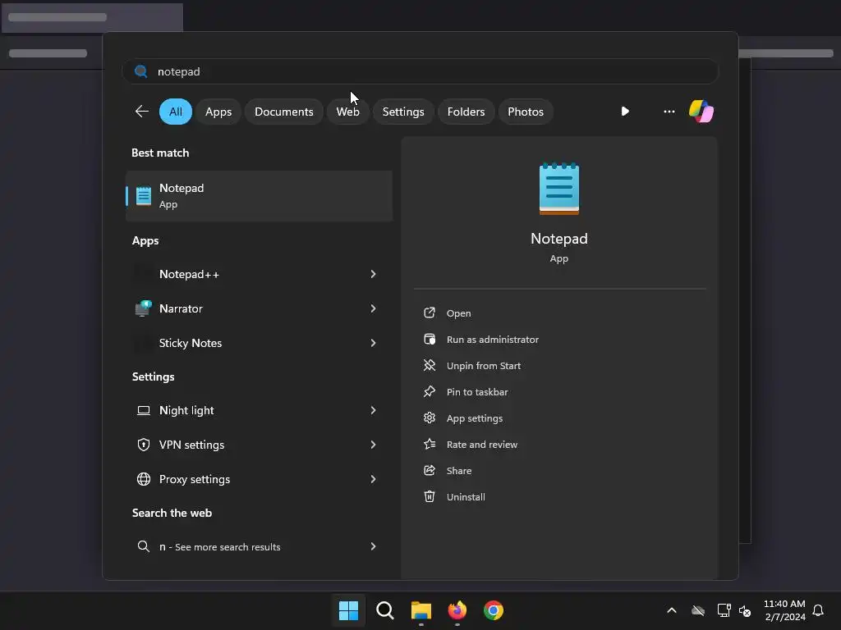Click the Notepad icon in best match

pyautogui.click(x=143, y=195)
